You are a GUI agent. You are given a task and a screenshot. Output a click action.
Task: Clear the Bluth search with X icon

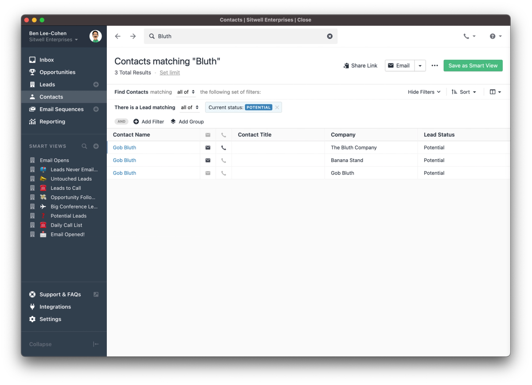point(330,36)
